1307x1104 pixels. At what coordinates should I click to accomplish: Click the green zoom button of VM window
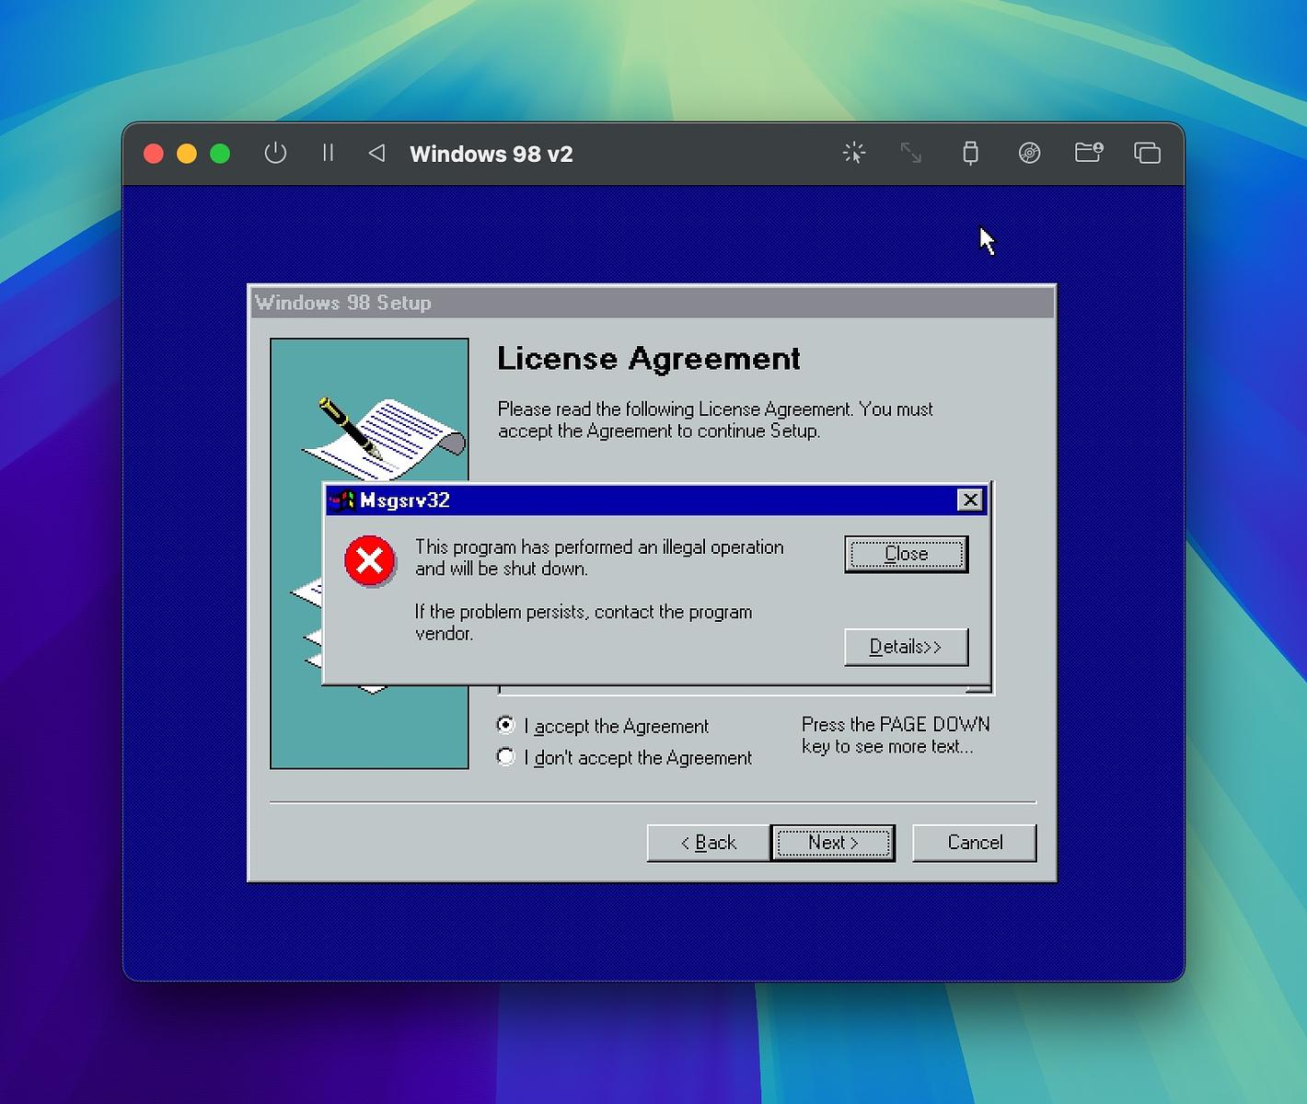(x=220, y=154)
